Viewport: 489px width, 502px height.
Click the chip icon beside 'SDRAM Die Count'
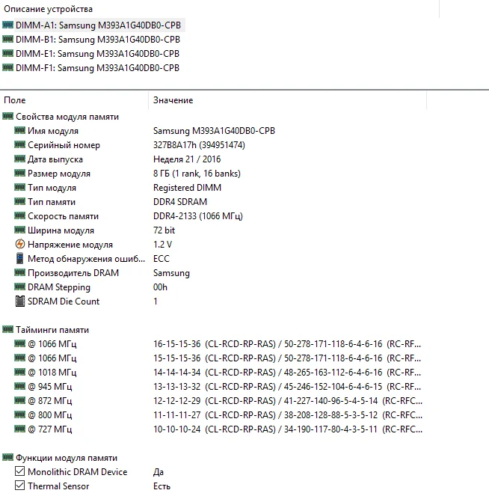[20, 301]
